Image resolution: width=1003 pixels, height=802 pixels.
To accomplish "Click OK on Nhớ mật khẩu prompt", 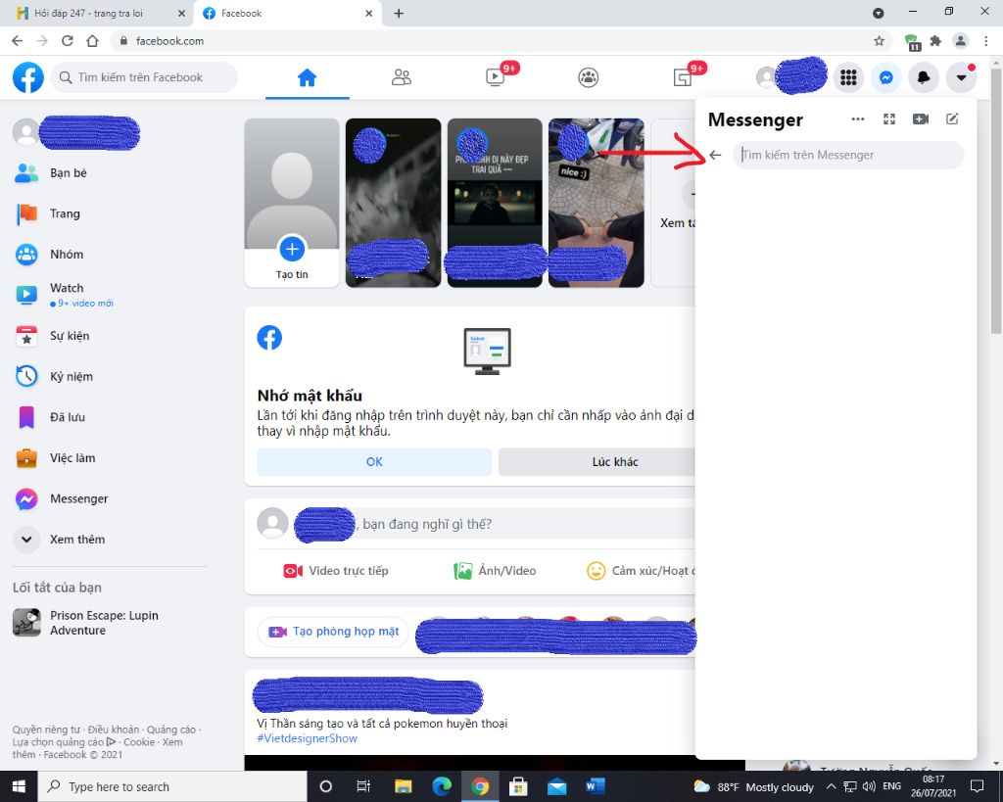I will 374,462.
